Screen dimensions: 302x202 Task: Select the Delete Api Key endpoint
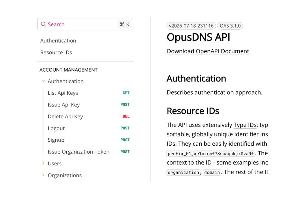65,116
